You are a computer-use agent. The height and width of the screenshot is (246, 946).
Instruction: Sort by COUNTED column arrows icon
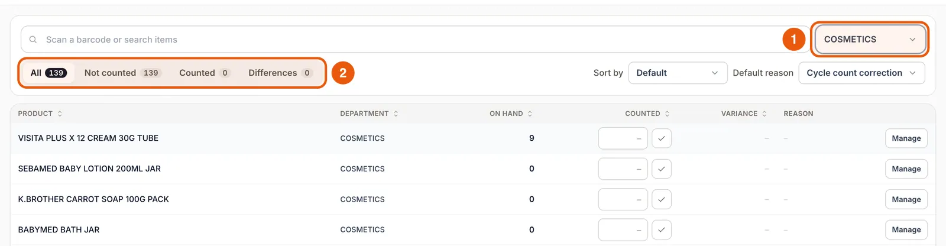(667, 114)
